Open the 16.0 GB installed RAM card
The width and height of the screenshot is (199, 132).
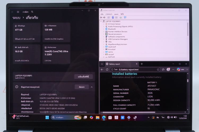[x=27, y=54]
